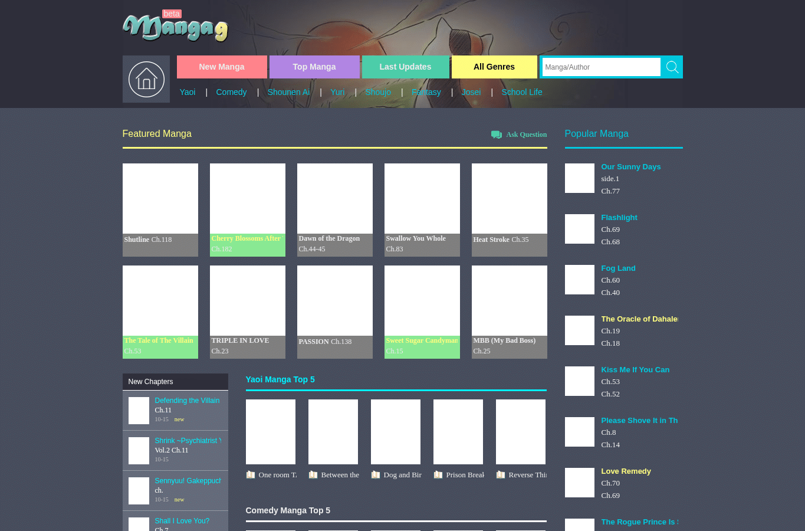This screenshot has width=805, height=531.
Task: Open the Love Remedy title link
Action: coord(626,471)
